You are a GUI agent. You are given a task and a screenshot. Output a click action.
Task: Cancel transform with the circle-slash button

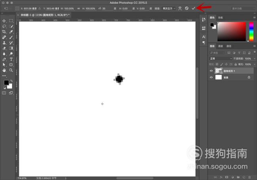click(187, 8)
